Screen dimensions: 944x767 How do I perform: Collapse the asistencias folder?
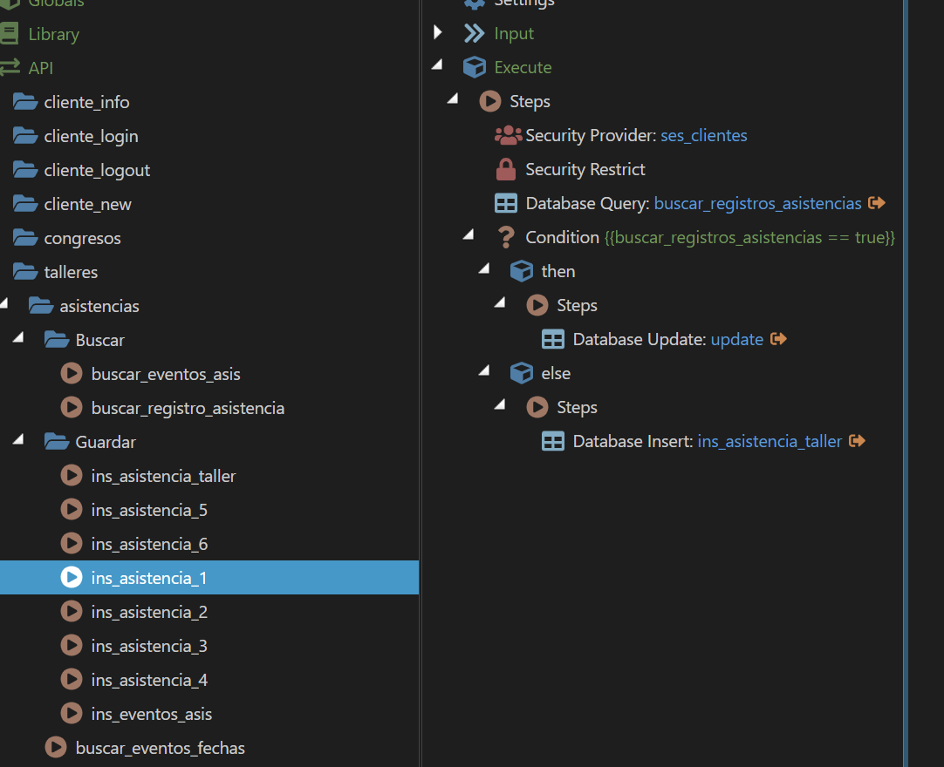tap(4, 305)
